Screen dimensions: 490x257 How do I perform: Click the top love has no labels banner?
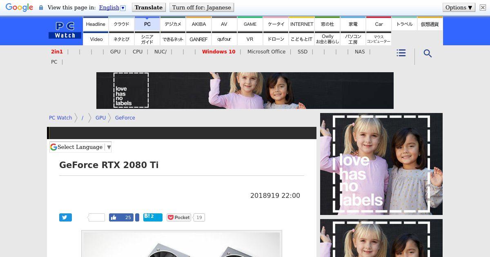(245, 91)
